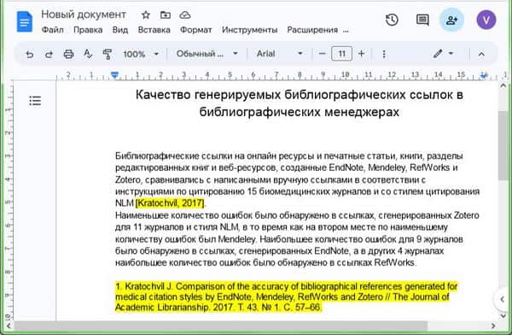Click the horizontal scrollbar thumb
This screenshot has width=512, height=335.
[x=221, y=326]
